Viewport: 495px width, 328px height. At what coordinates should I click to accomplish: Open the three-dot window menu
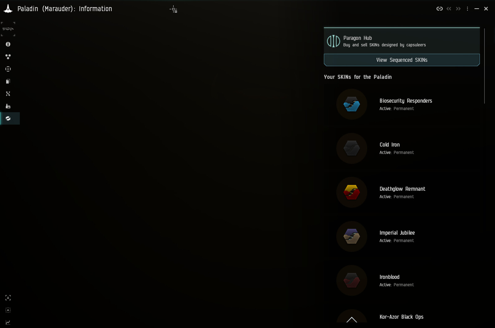tap(467, 9)
